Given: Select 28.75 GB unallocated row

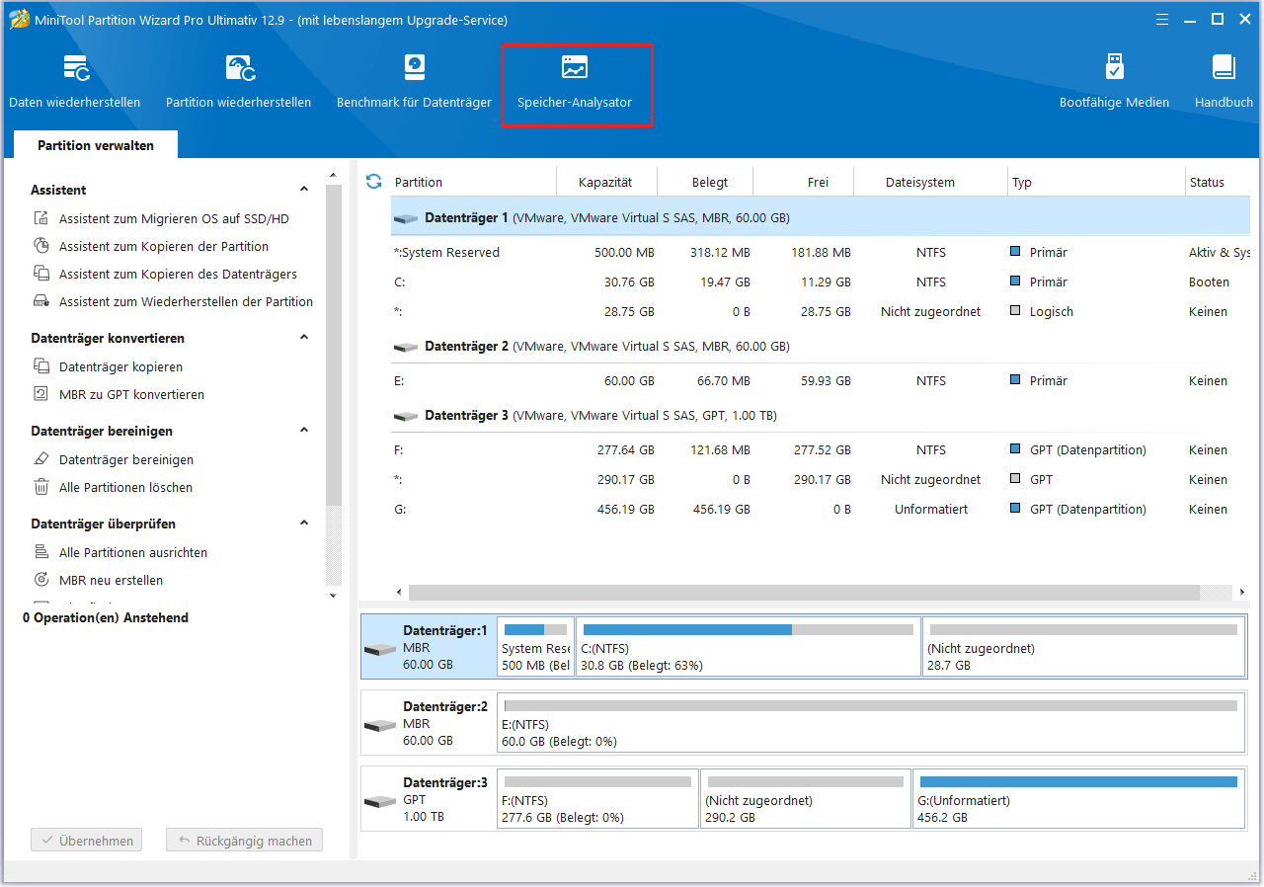Looking at the screenshot, I should click(820, 312).
